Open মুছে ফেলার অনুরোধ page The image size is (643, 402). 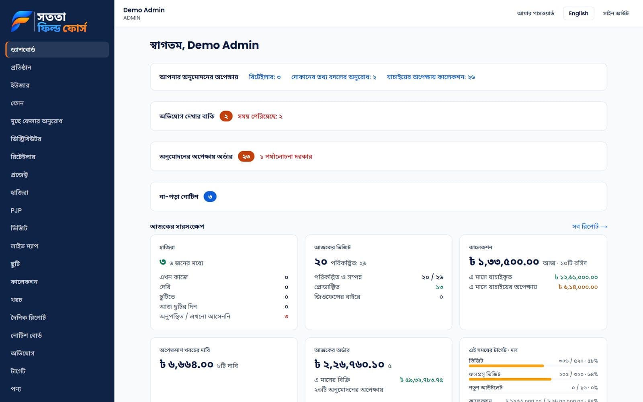pyautogui.click(x=57, y=121)
